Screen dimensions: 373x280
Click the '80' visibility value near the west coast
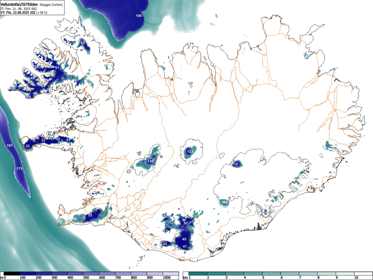coord(96,193)
